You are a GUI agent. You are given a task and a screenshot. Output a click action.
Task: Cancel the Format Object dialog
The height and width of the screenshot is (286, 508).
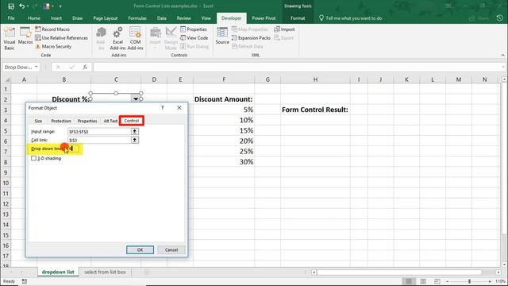pyautogui.click(x=171, y=249)
